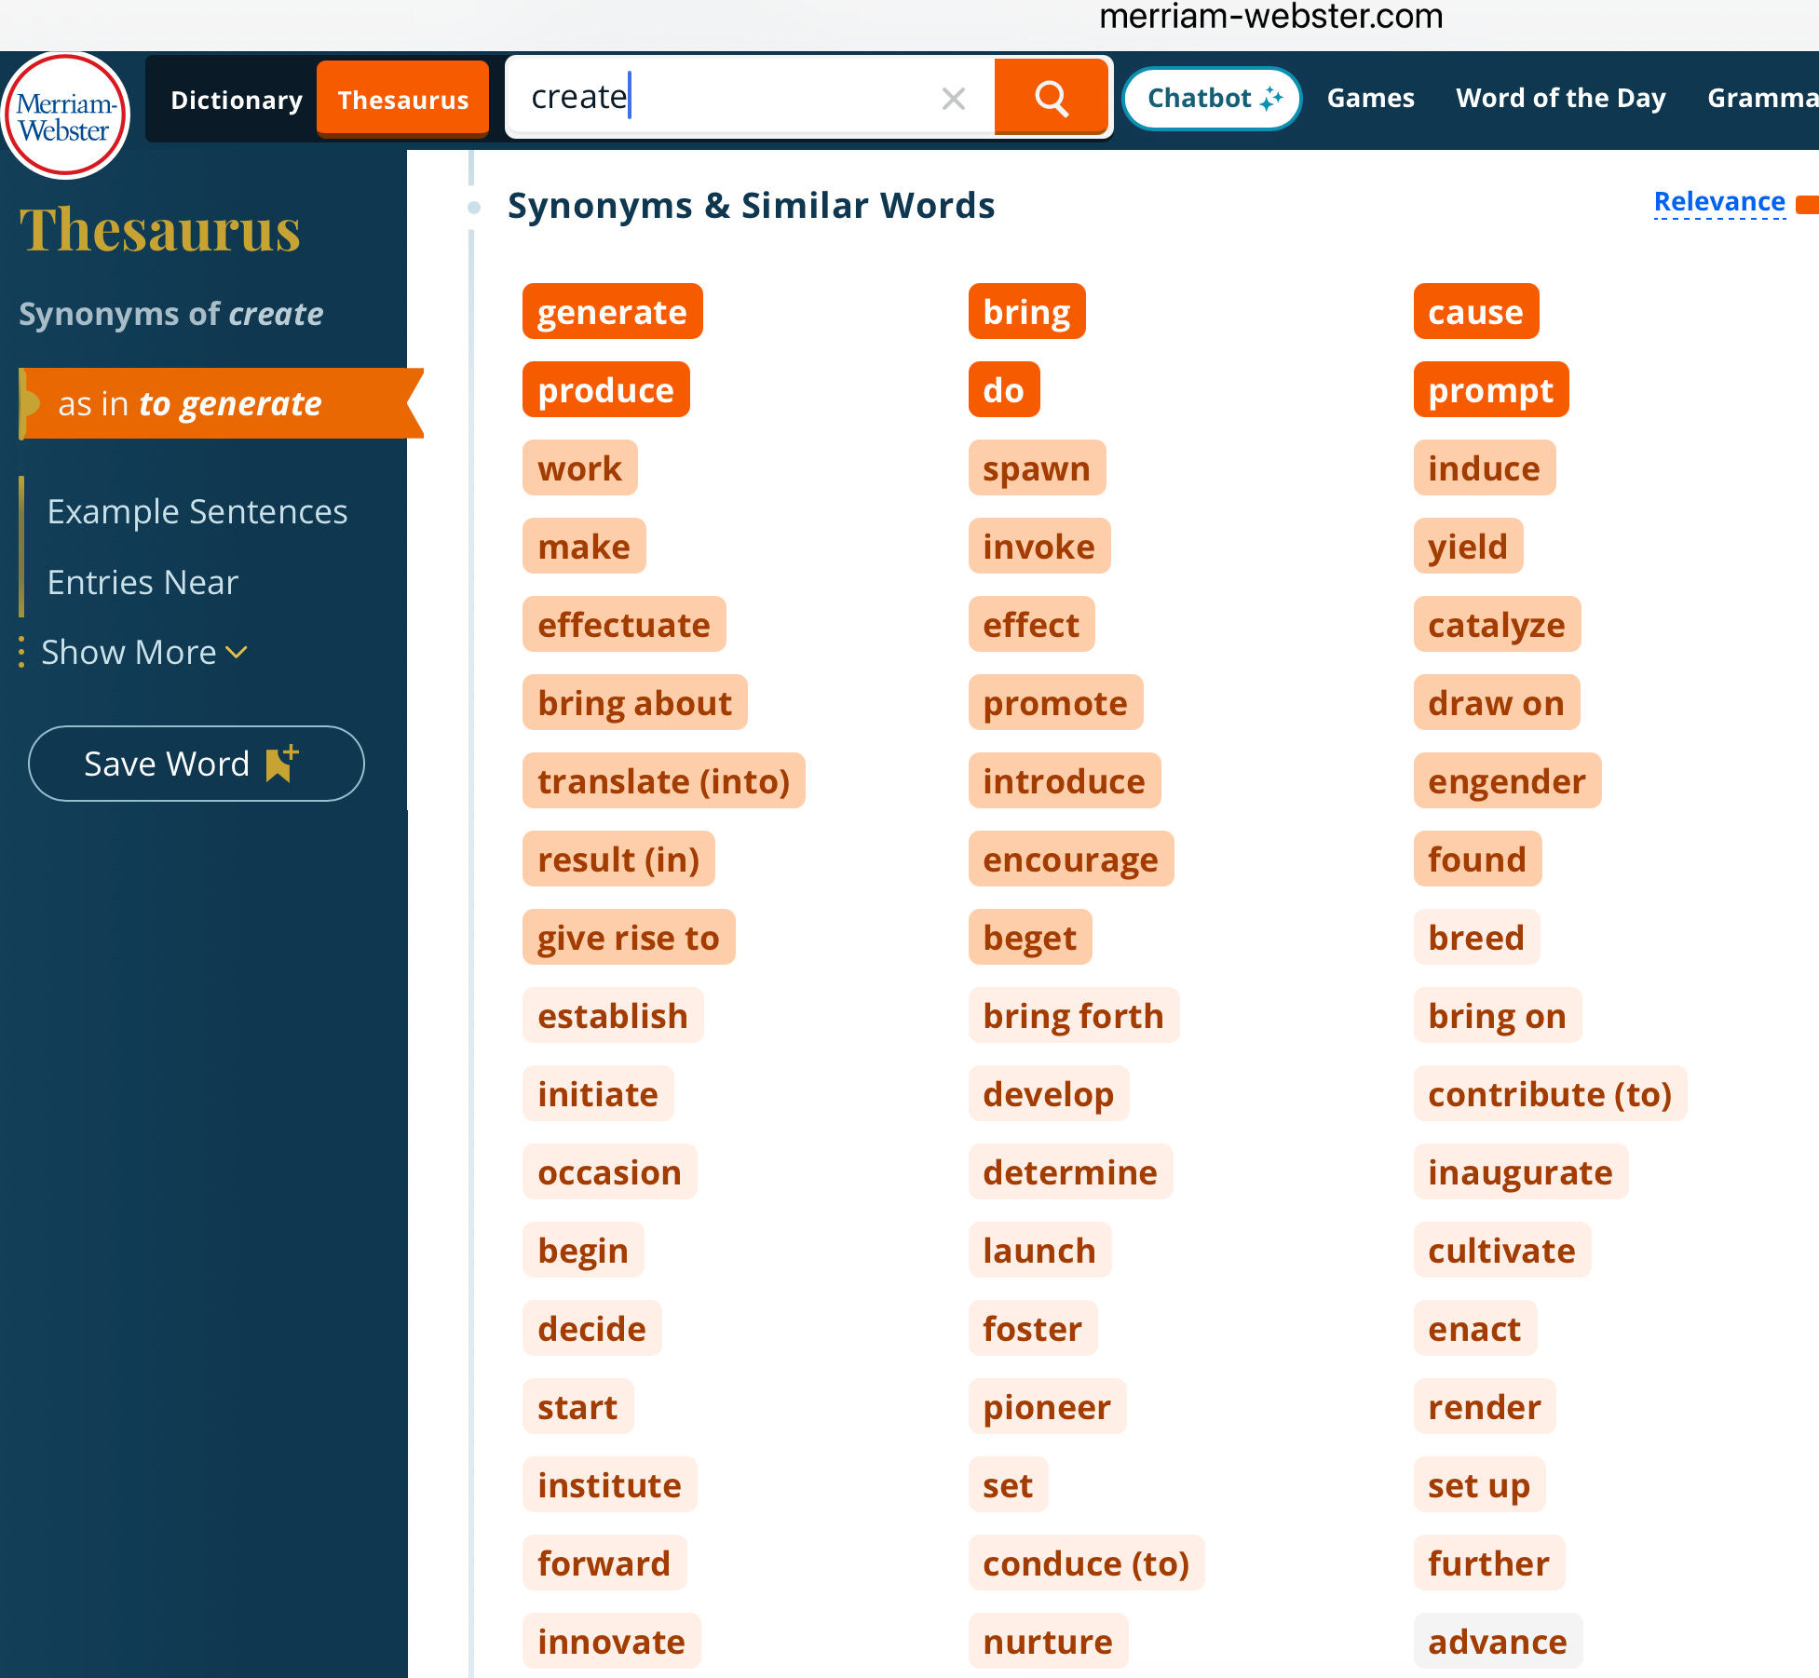Open synonym 'pioneer'
The image size is (1819, 1678).
[1047, 1406]
